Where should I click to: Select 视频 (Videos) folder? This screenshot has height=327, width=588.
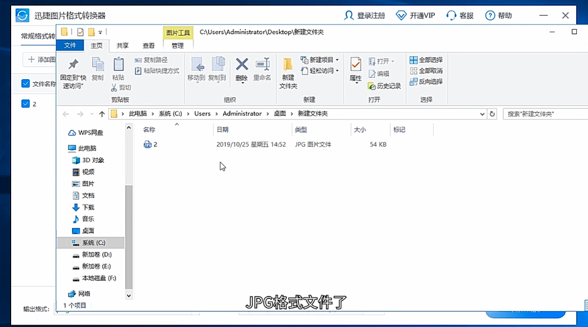pos(84,172)
